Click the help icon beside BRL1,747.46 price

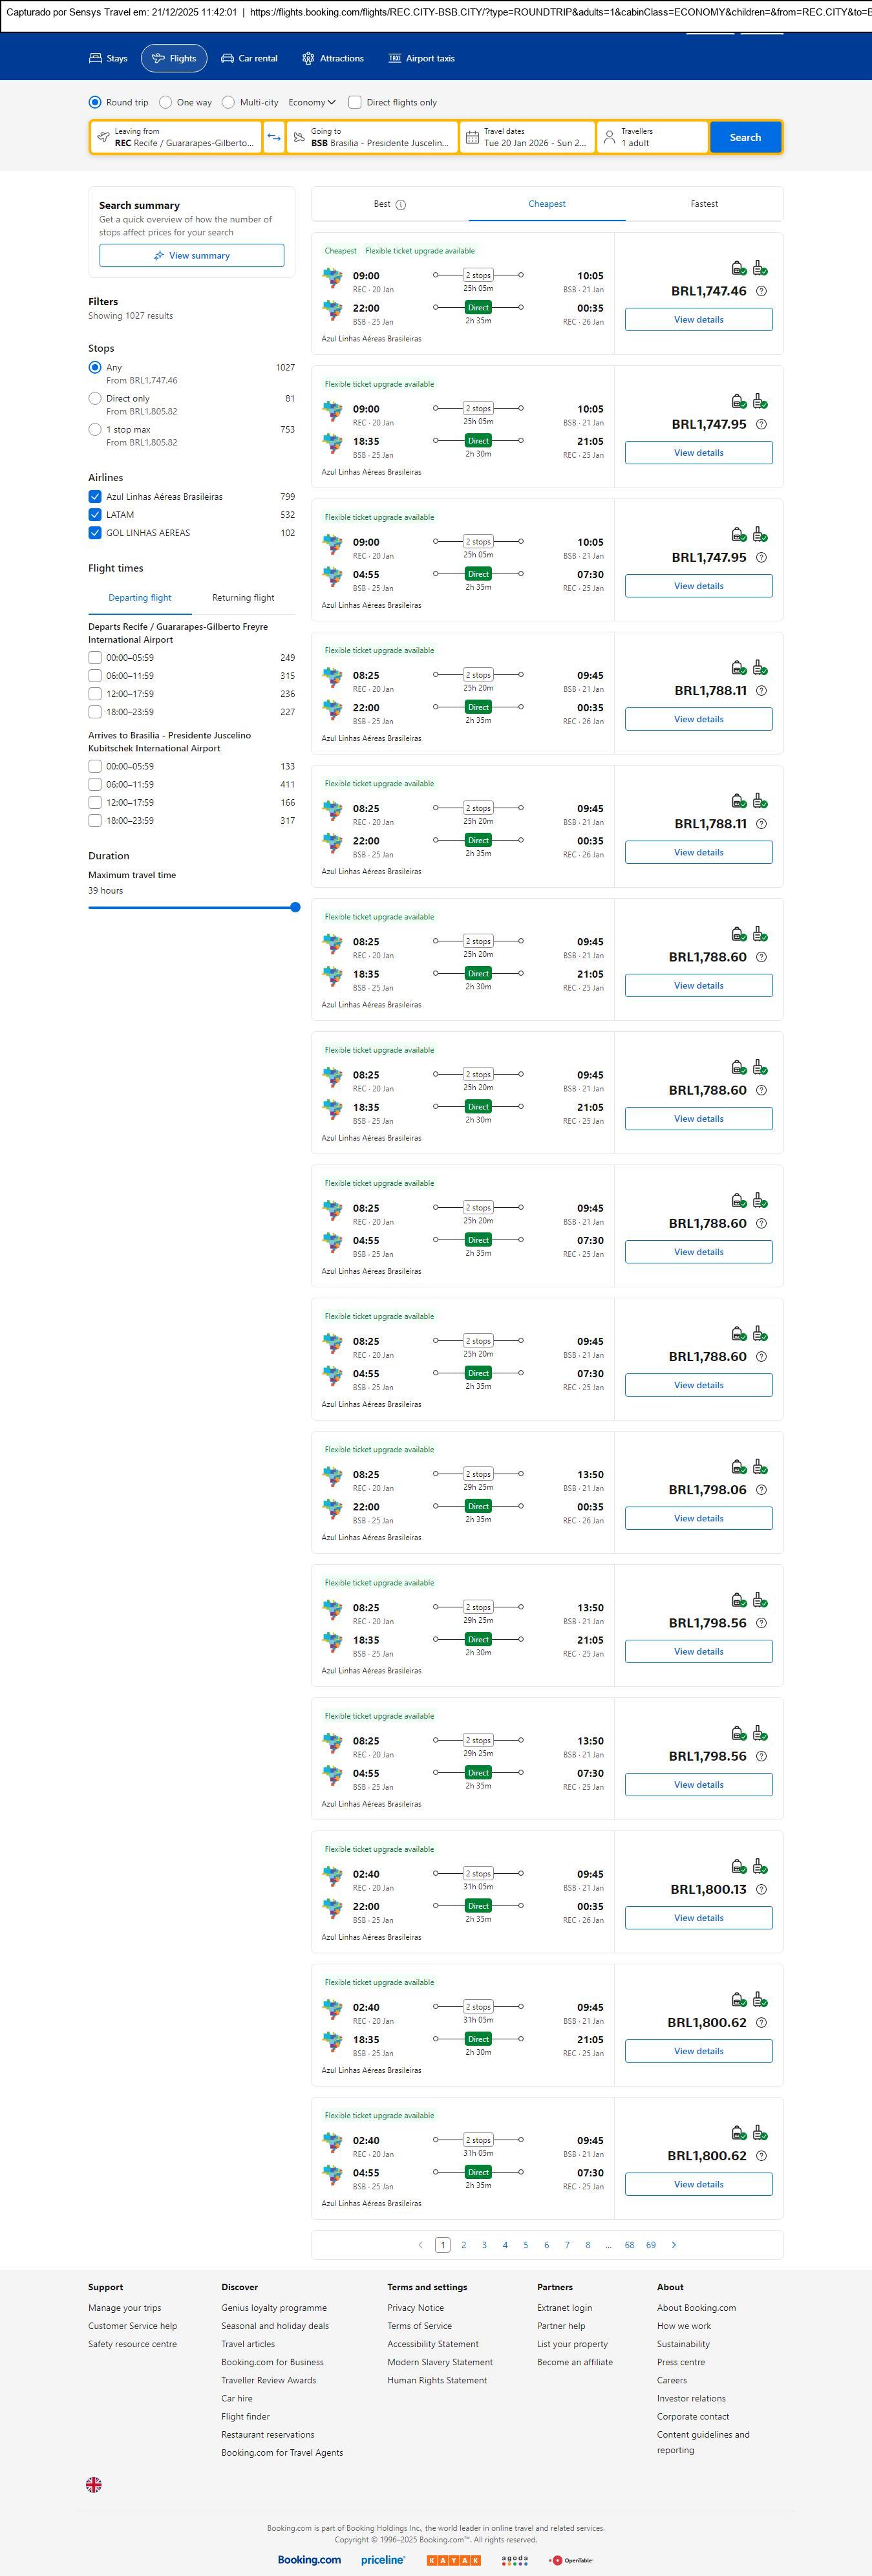coord(761,291)
